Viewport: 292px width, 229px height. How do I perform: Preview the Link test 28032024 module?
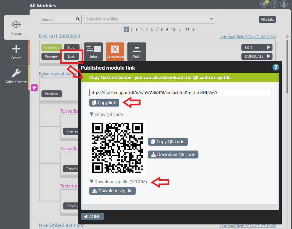(x=51, y=56)
